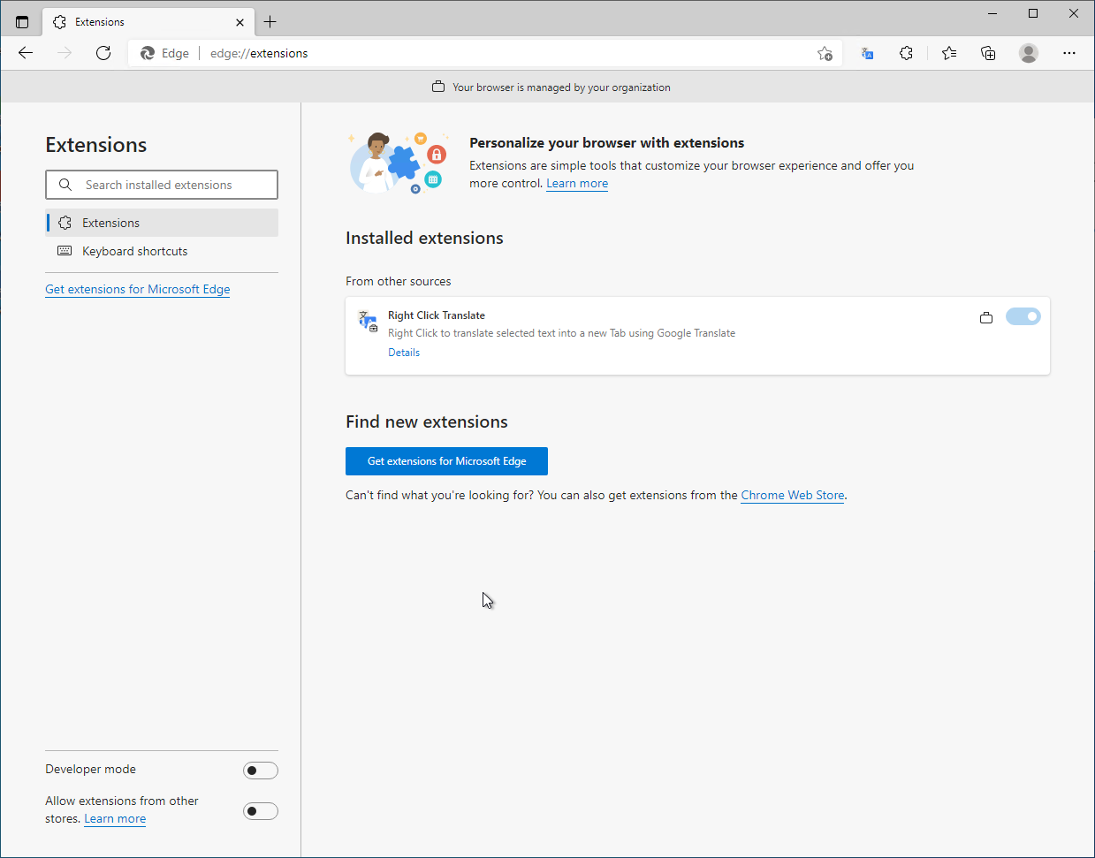The width and height of the screenshot is (1095, 858).
Task: Select Keyboard shortcuts in sidebar
Action: coord(134,251)
